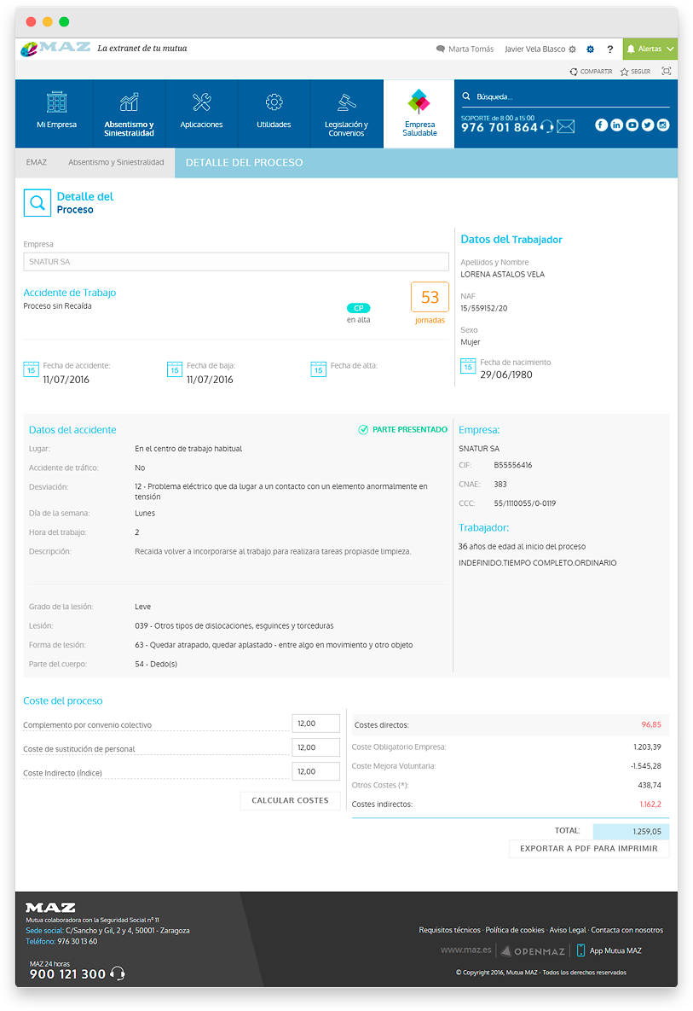The width and height of the screenshot is (693, 1011).
Task: Click the Facebook icon in header
Action: click(x=601, y=125)
